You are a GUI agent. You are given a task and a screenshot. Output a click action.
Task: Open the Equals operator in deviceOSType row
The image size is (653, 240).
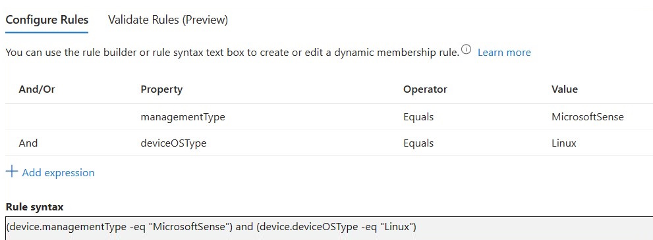point(418,143)
